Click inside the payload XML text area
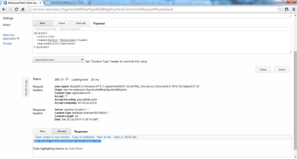 [162, 42]
